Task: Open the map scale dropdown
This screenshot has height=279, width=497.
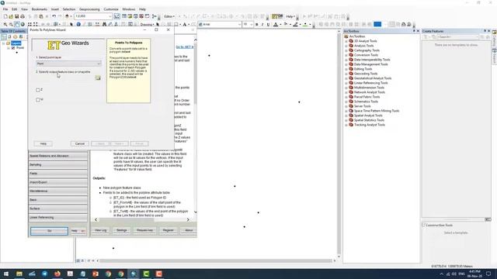Action: (110, 16)
